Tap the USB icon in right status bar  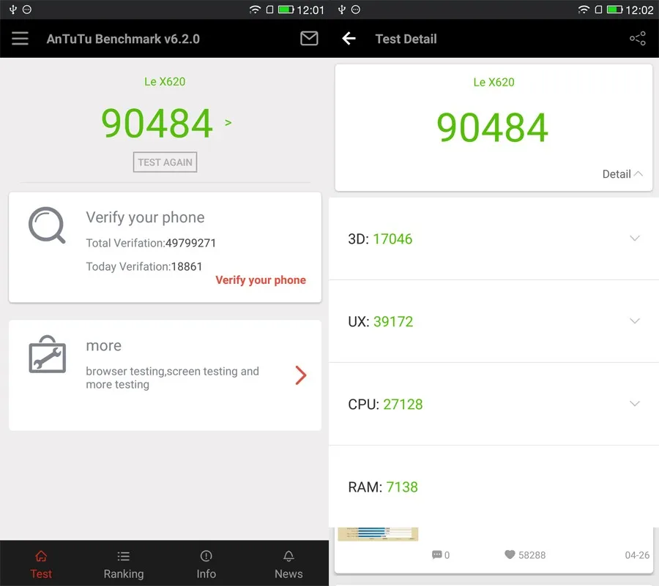pos(342,10)
